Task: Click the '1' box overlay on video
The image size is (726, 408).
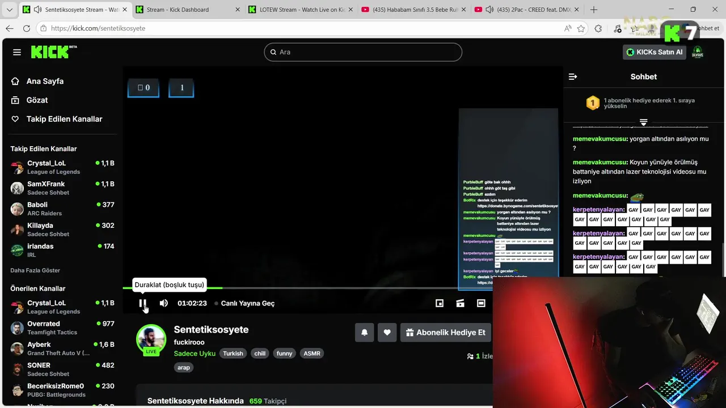Action: [x=181, y=88]
